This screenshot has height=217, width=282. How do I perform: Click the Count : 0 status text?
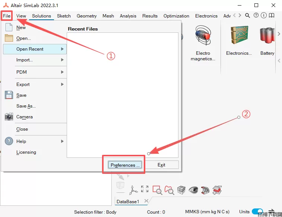pos(156,212)
